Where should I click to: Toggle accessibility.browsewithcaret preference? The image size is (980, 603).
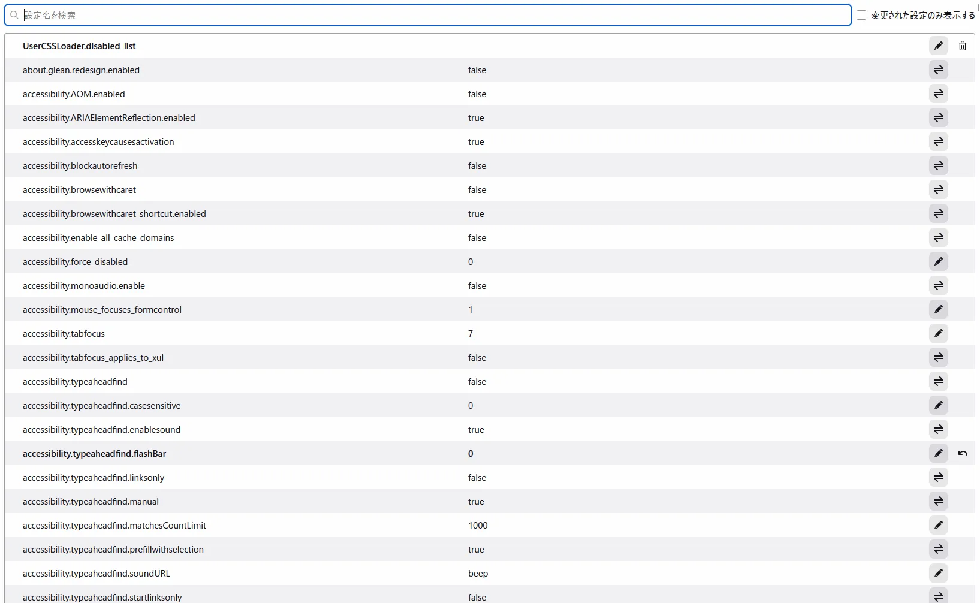point(938,189)
